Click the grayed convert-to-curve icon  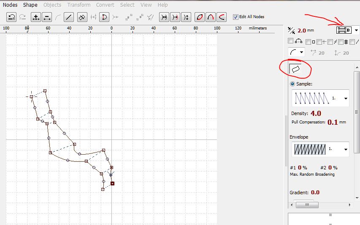[58, 17]
